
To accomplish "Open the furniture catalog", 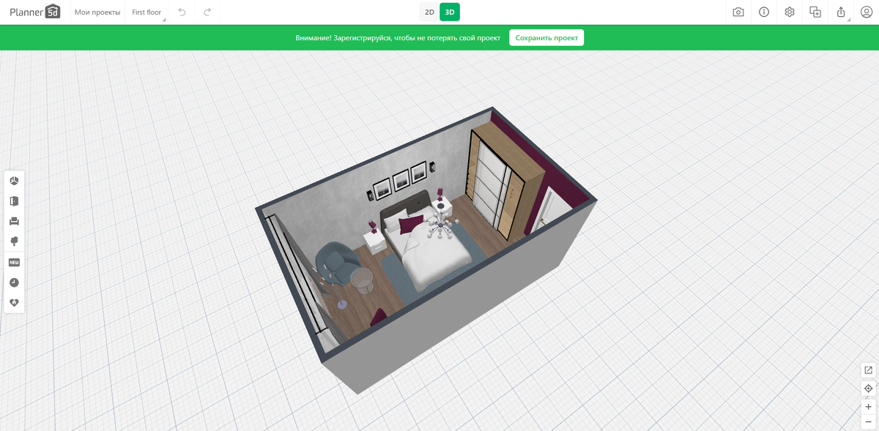I will point(14,221).
